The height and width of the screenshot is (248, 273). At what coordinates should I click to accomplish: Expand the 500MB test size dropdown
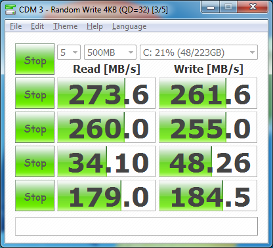pyautogui.click(x=110, y=52)
